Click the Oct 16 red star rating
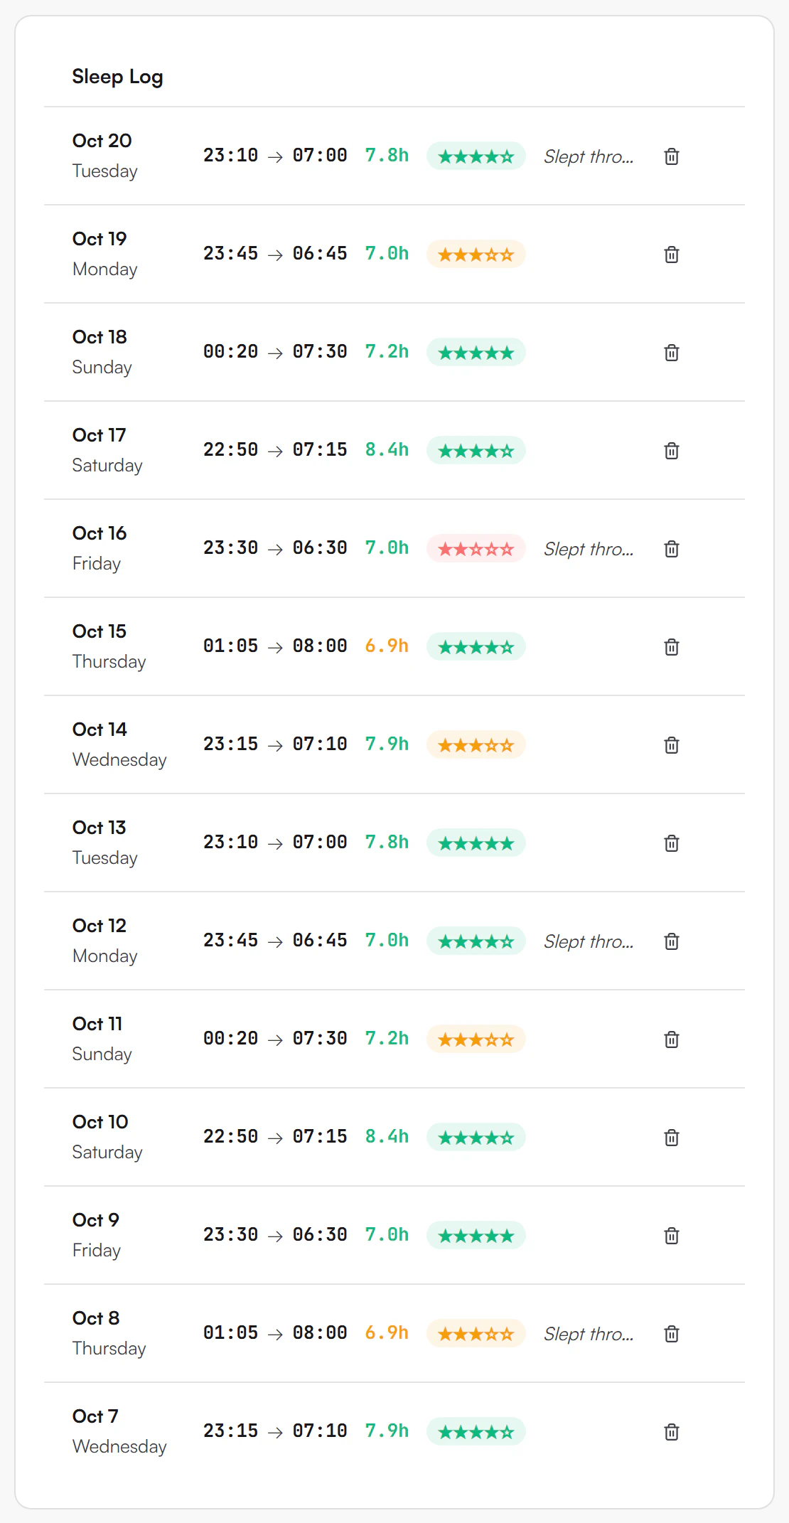This screenshot has height=1523, width=789. [476, 549]
